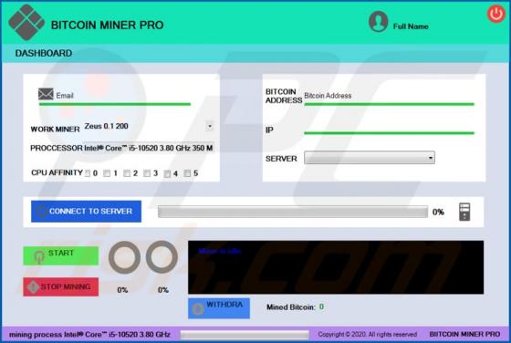
Task: Start mining with the green Start button
Action: click(x=61, y=255)
